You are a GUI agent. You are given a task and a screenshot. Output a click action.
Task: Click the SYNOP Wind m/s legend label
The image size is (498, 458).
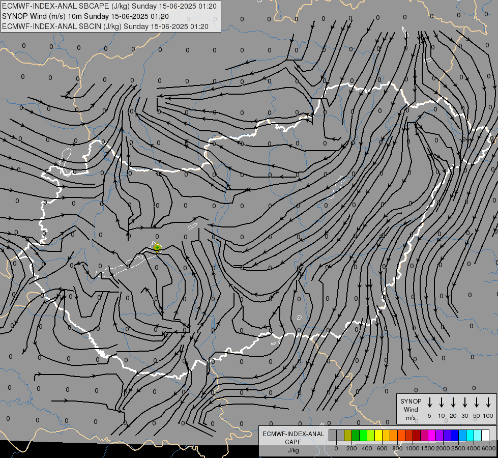(411, 409)
